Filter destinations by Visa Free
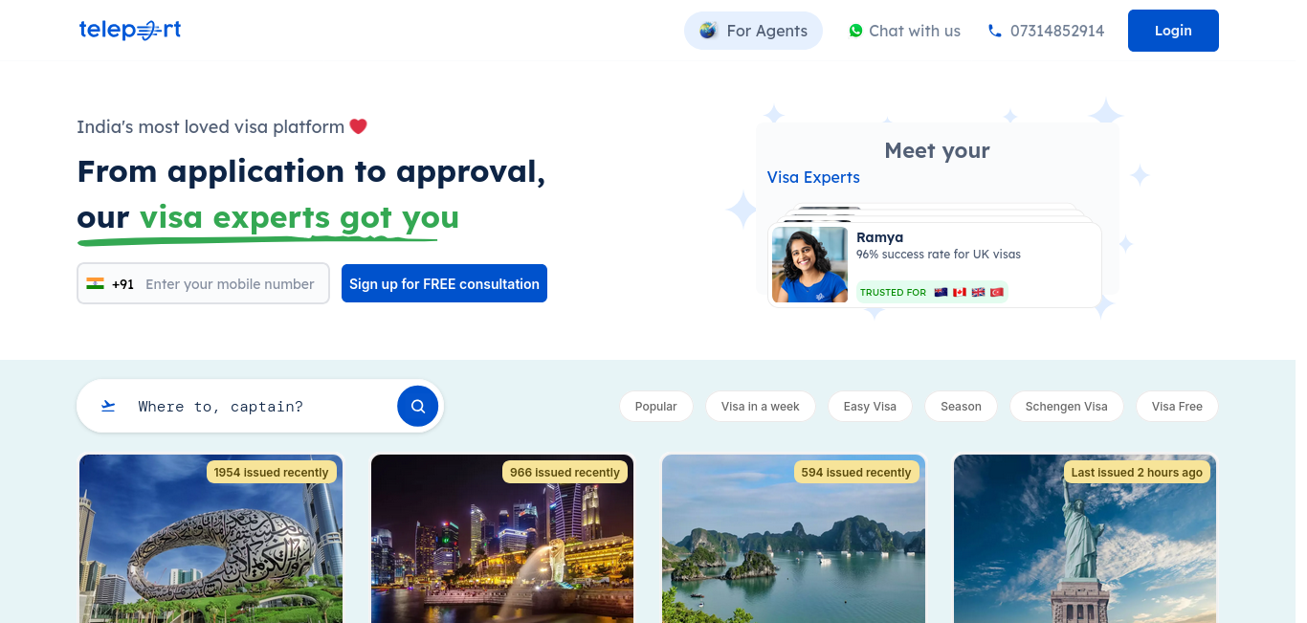This screenshot has height=623, width=1307. coord(1177,406)
